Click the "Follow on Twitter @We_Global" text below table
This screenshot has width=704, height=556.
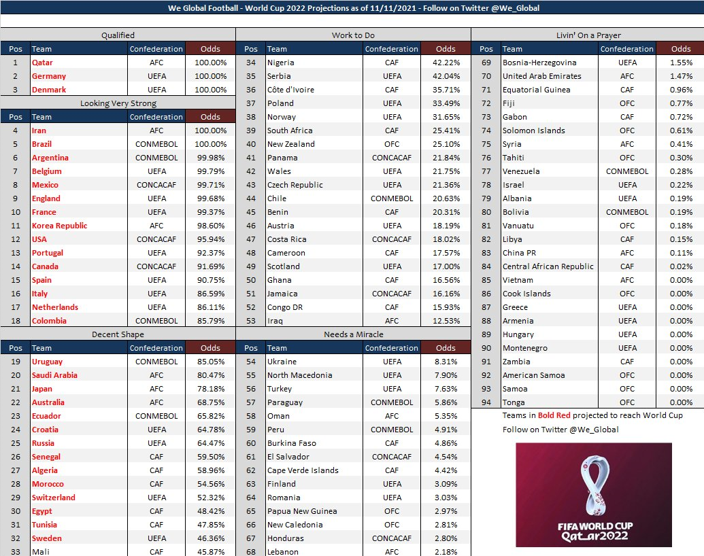(560, 430)
